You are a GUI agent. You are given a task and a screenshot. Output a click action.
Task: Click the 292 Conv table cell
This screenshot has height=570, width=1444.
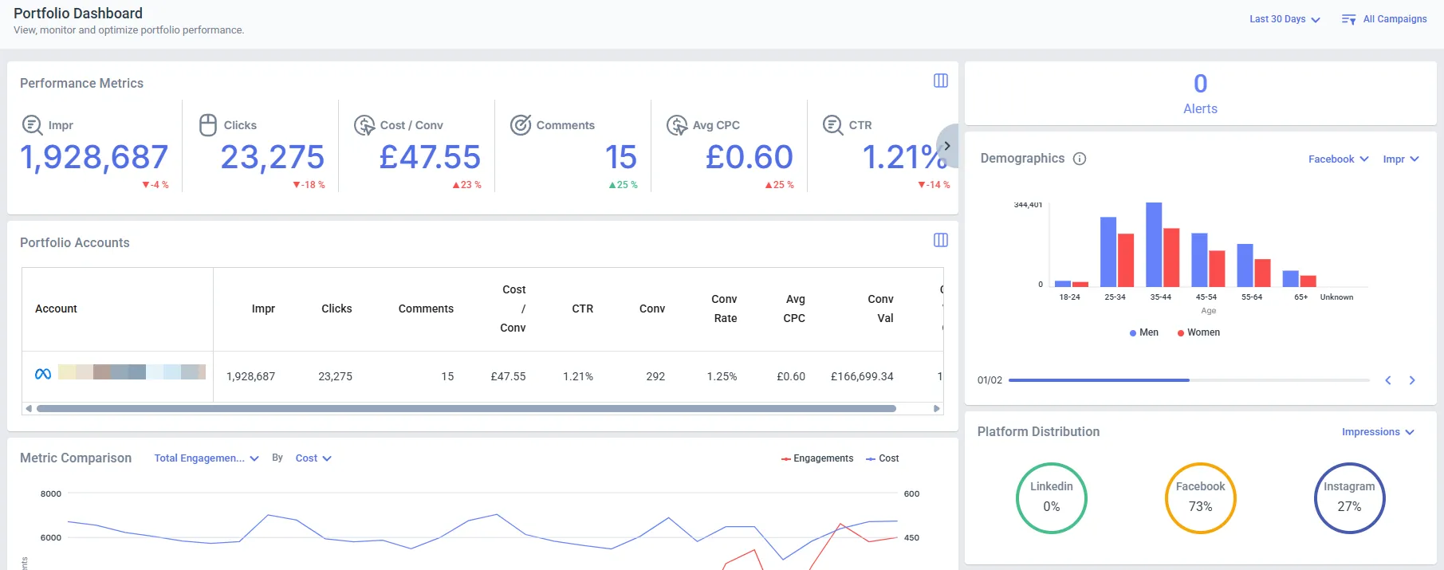click(x=655, y=376)
